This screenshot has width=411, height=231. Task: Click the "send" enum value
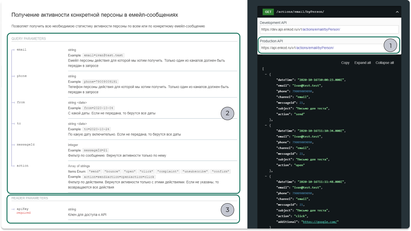(94, 171)
